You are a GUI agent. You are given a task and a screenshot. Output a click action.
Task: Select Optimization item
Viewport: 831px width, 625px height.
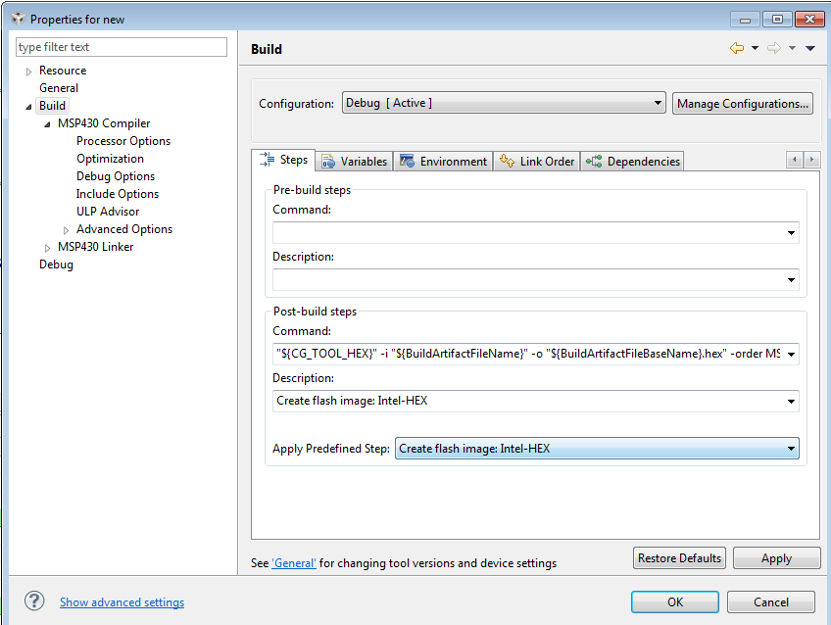(110, 159)
